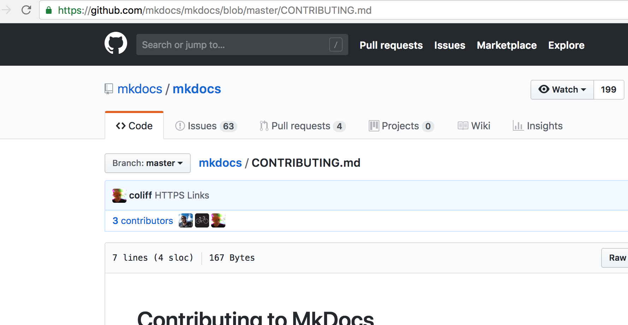Click coliff's profile avatar
This screenshot has width=628, height=325.
(x=119, y=195)
